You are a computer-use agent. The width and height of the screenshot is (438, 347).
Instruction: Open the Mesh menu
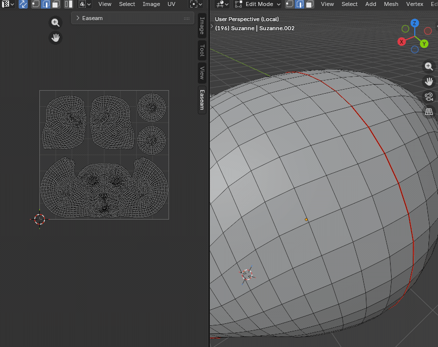(391, 4)
